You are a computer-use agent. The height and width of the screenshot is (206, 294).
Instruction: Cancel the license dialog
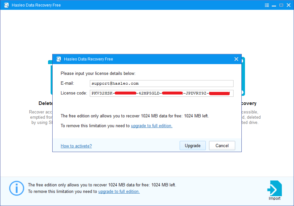(x=222, y=146)
